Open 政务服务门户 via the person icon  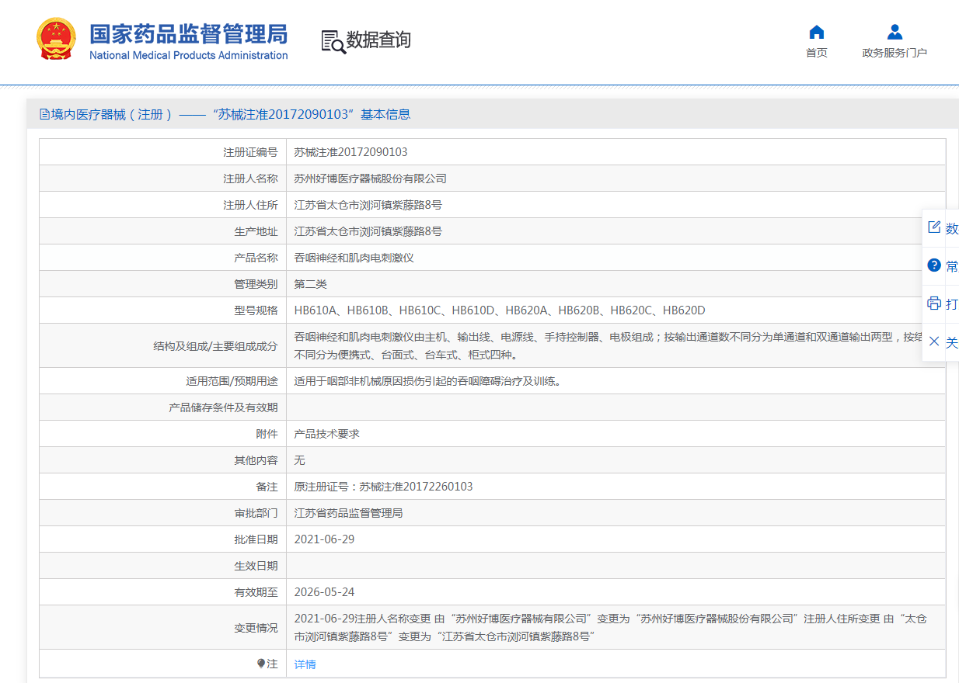pos(894,33)
